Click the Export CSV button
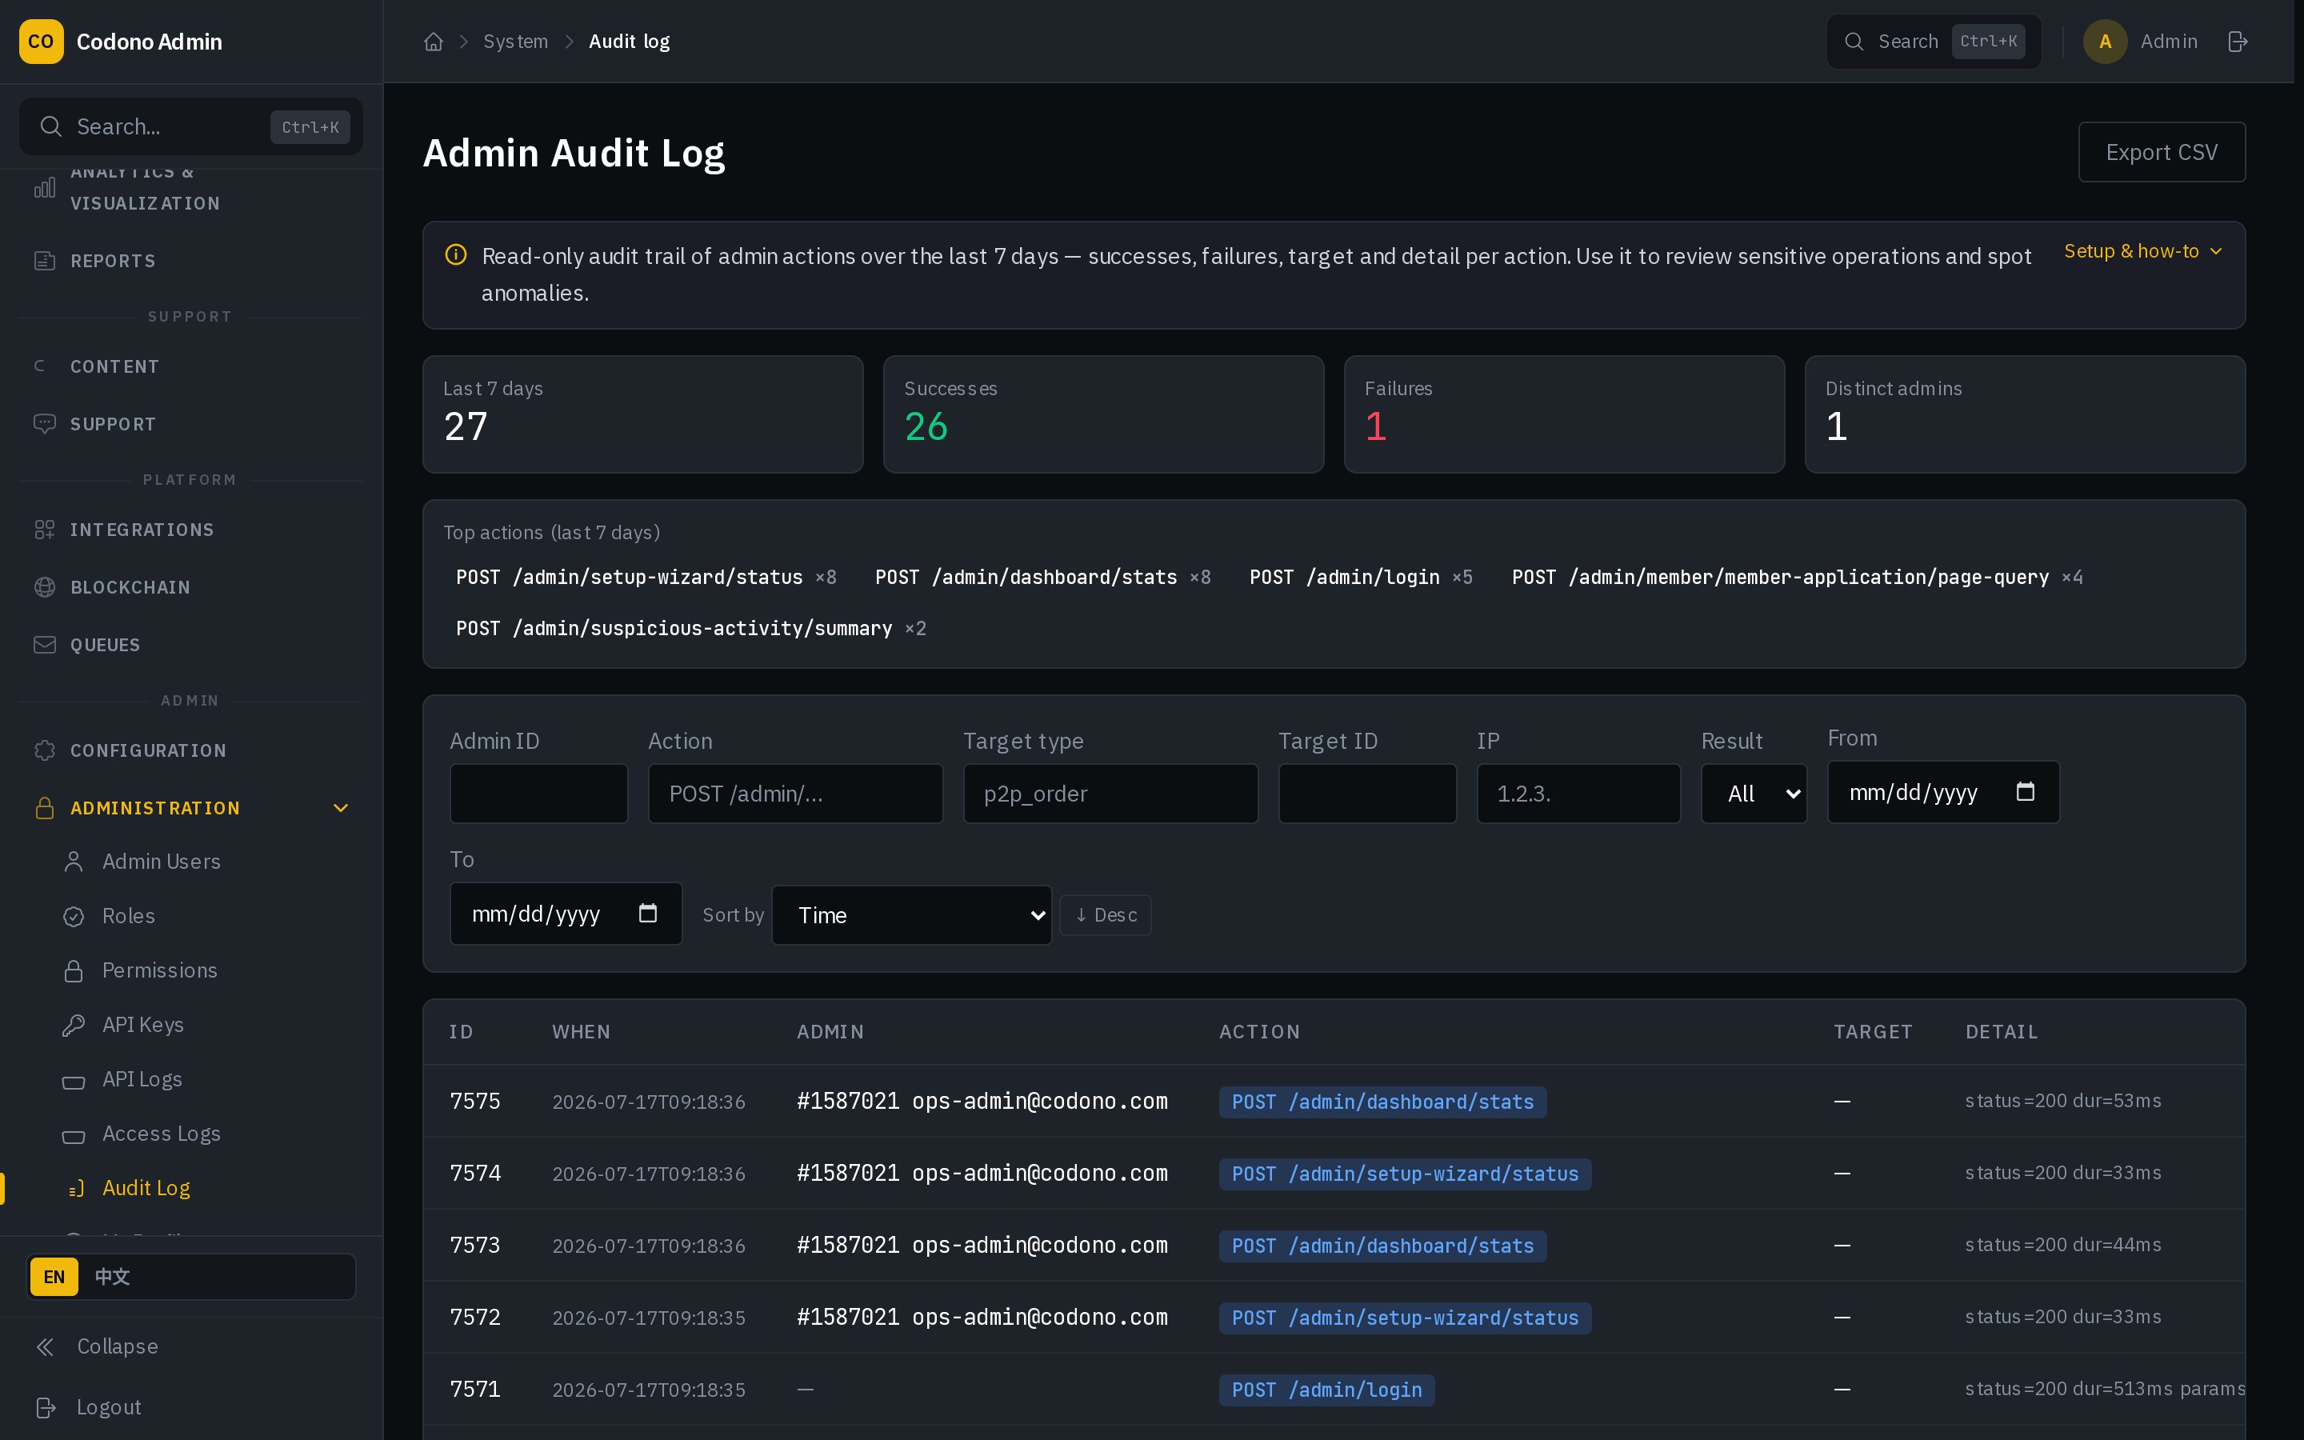 2161,152
